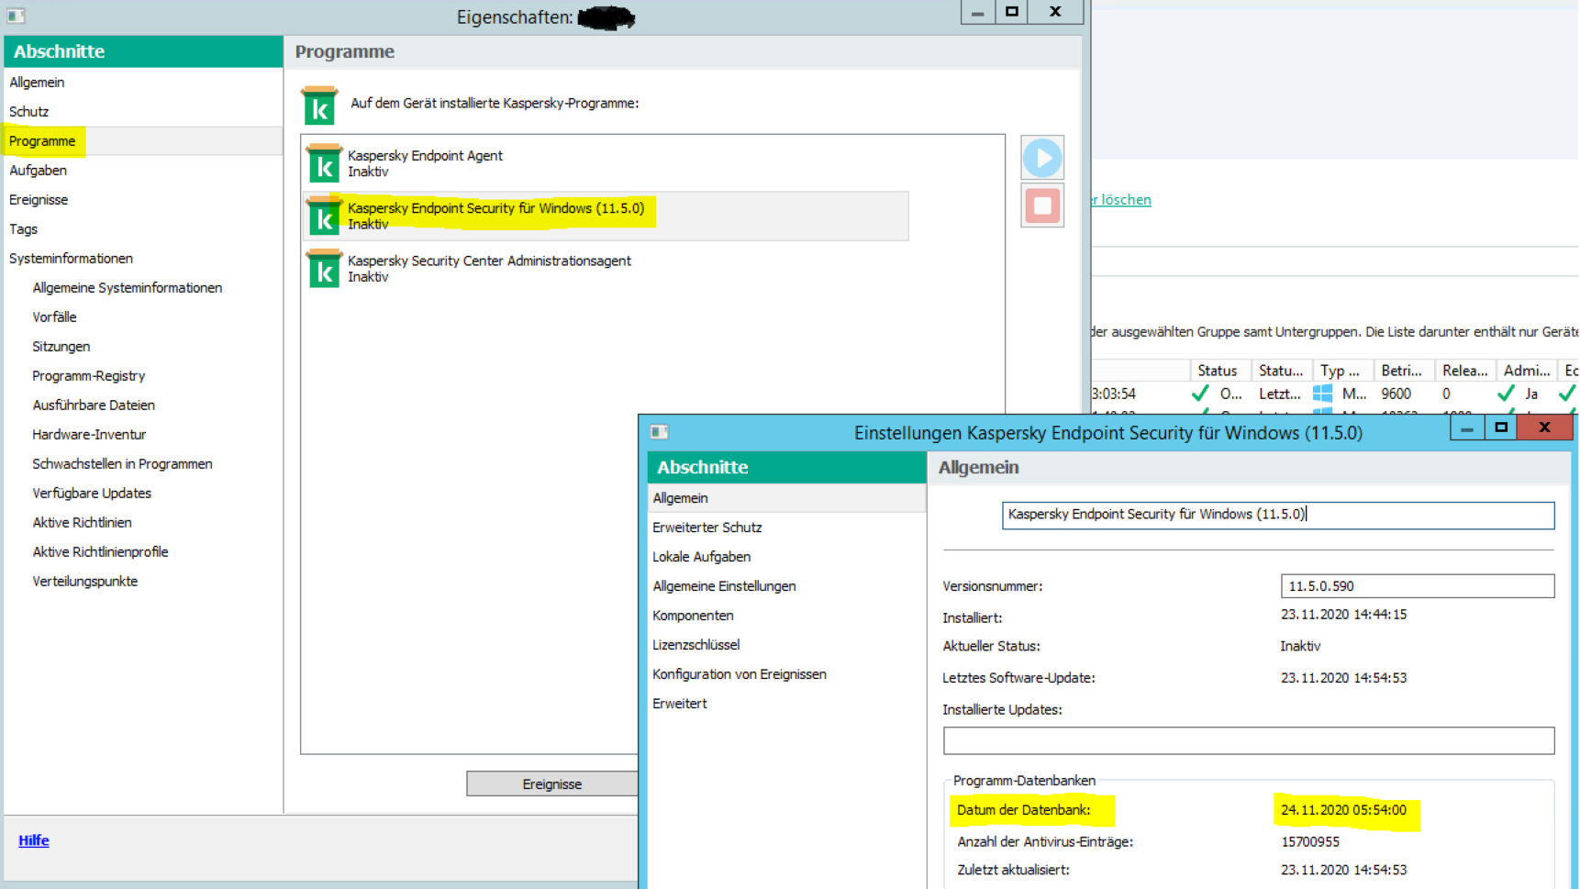Start the selected Kaspersky program with play button
The image size is (1580, 889).
click(x=1042, y=158)
